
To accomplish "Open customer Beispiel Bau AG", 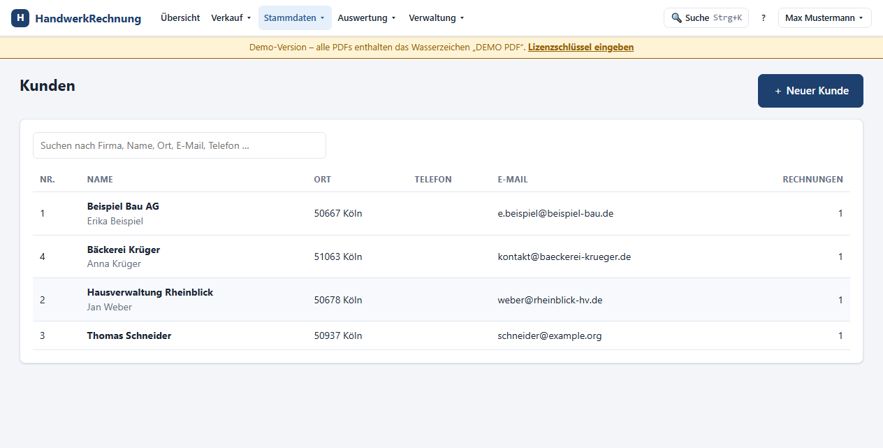I will coord(123,206).
